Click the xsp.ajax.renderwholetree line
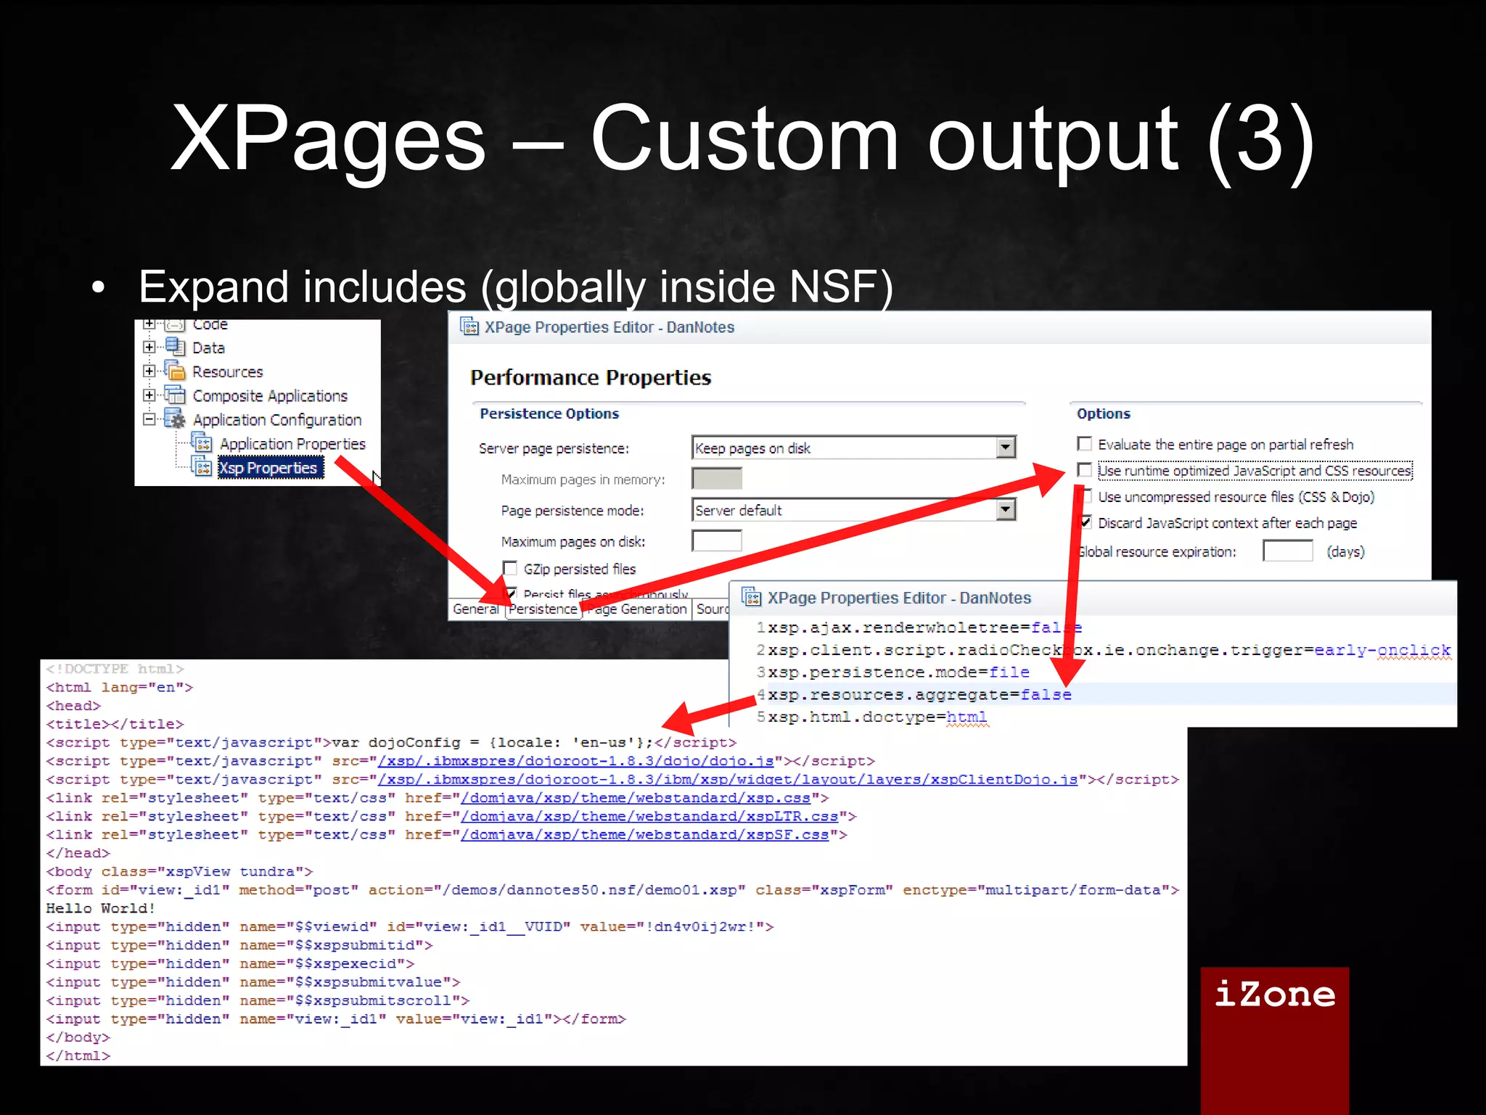Image resolution: width=1486 pixels, height=1115 pixels. pos(924,627)
